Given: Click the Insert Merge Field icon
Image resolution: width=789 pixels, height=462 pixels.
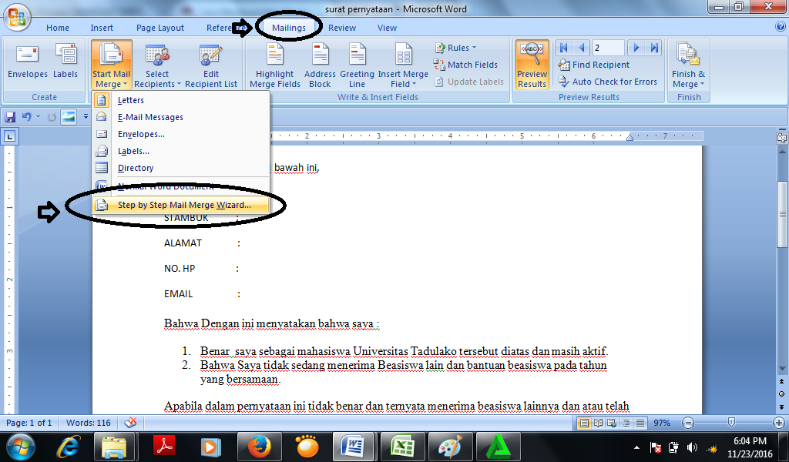Looking at the screenshot, I should [x=403, y=55].
